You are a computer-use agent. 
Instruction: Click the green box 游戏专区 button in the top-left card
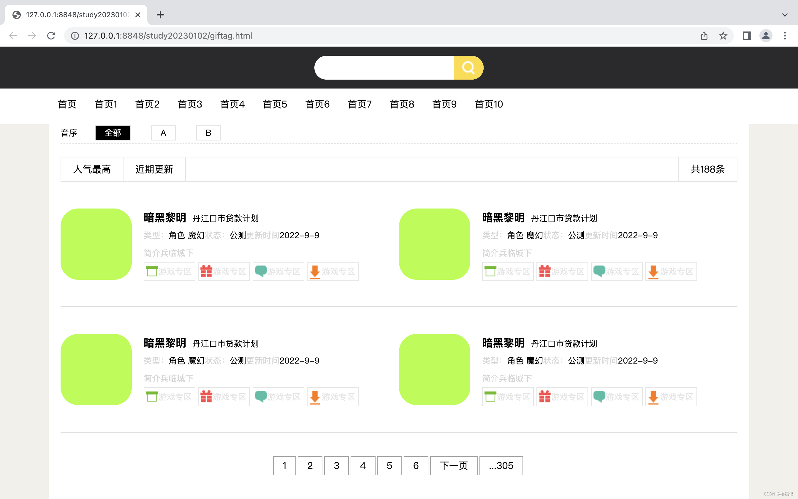tap(170, 271)
